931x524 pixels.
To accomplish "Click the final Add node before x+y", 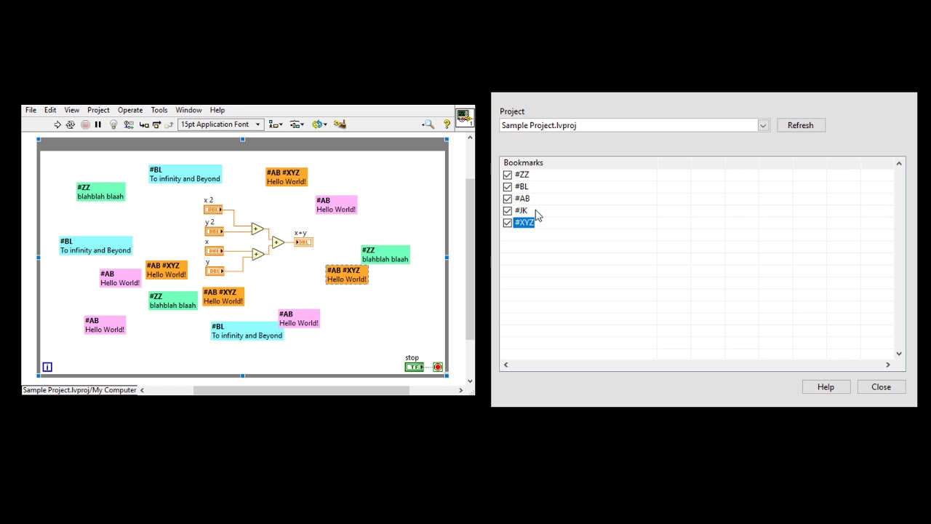I will click(278, 242).
